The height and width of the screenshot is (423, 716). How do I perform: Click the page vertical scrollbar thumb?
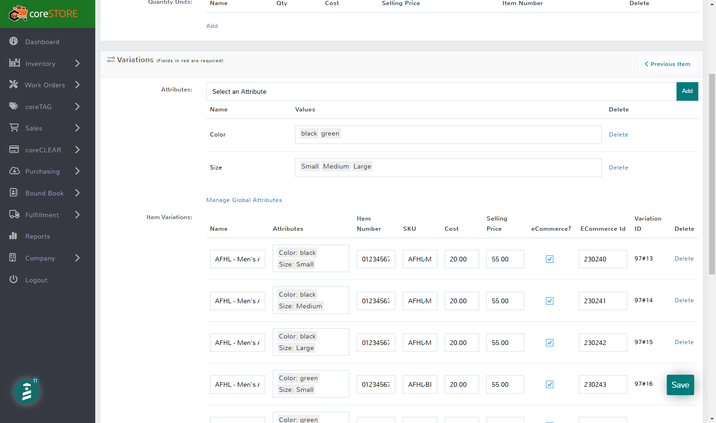(712, 174)
